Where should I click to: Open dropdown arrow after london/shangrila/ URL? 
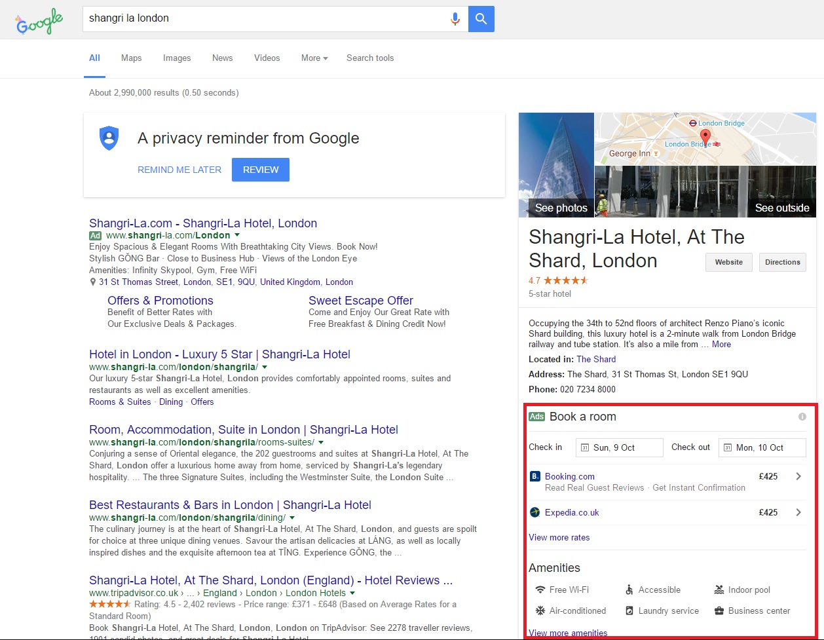click(x=265, y=367)
